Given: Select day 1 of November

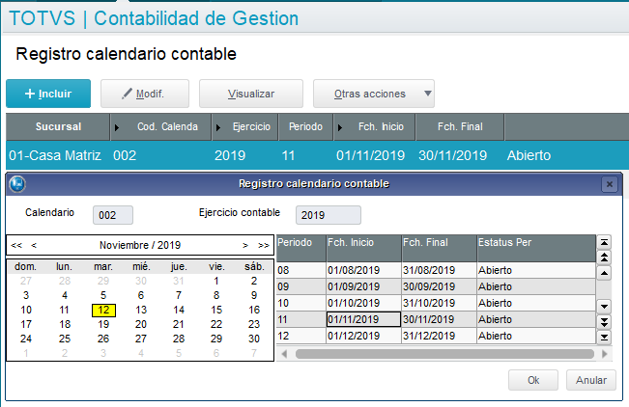Looking at the screenshot, I should (x=216, y=282).
